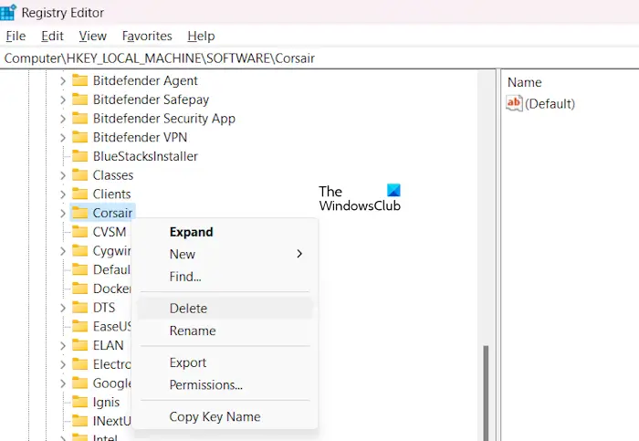Image resolution: width=639 pixels, height=441 pixels.
Task: Choose Export in the context menu
Action: pyautogui.click(x=225, y=362)
